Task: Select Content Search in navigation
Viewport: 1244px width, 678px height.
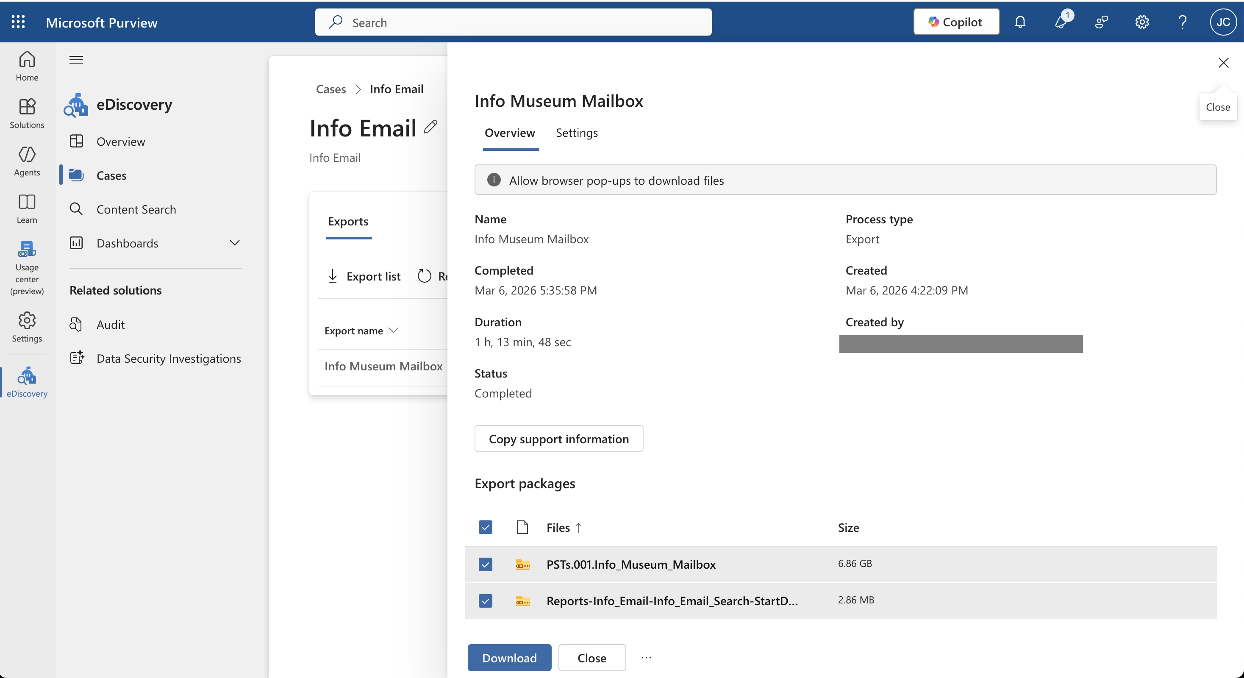Action: tap(136, 209)
